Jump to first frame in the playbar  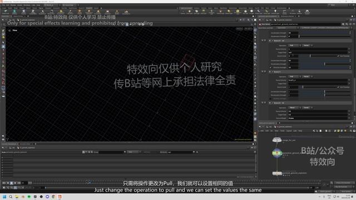[x=4, y=183]
